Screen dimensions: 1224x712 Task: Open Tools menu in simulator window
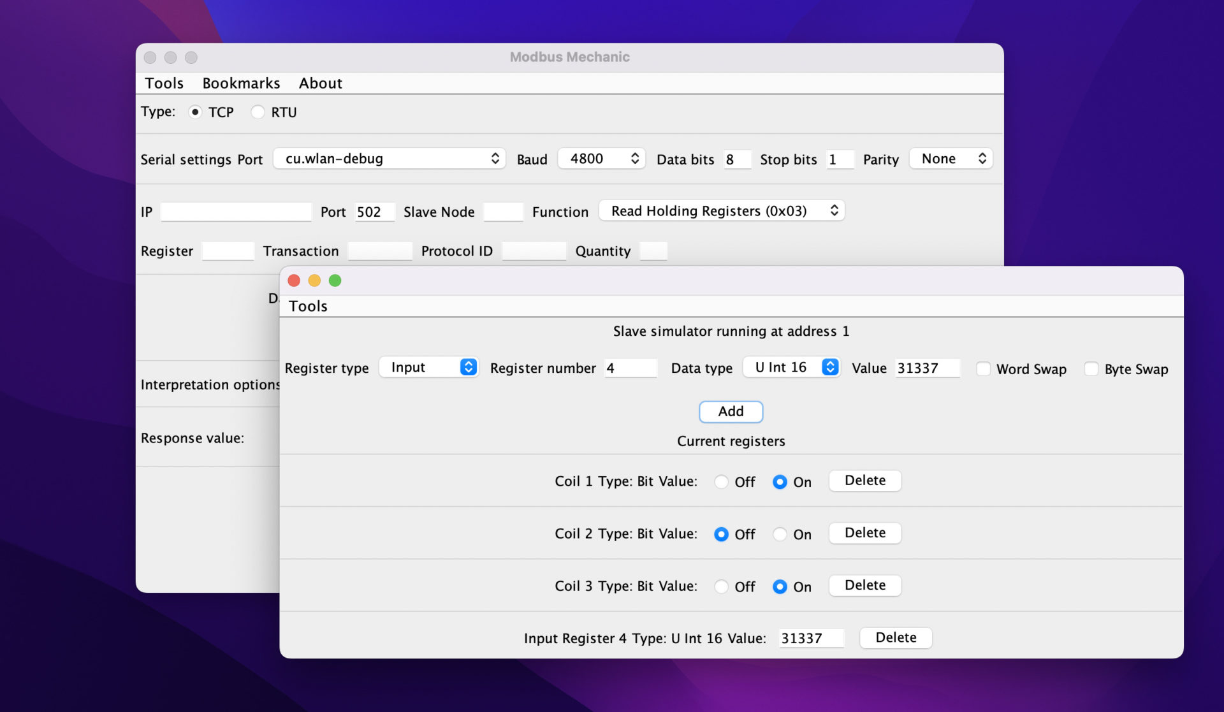(308, 306)
